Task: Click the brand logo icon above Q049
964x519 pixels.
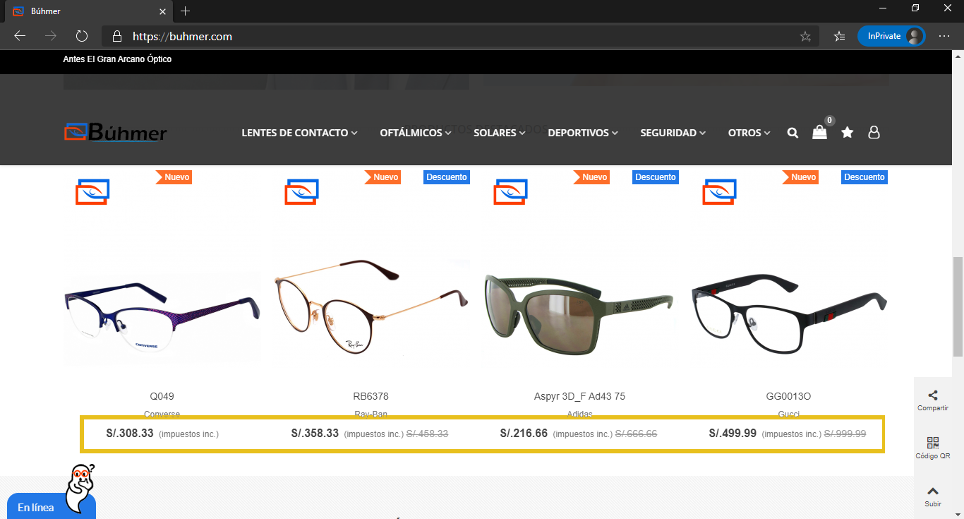Action: click(92, 191)
